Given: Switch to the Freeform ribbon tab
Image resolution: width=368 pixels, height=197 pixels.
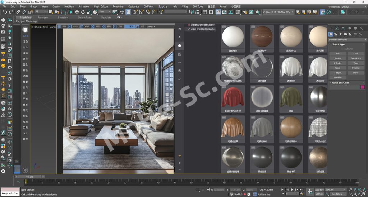Looking at the screenshot, I should pyautogui.click(x=43, y=17).
